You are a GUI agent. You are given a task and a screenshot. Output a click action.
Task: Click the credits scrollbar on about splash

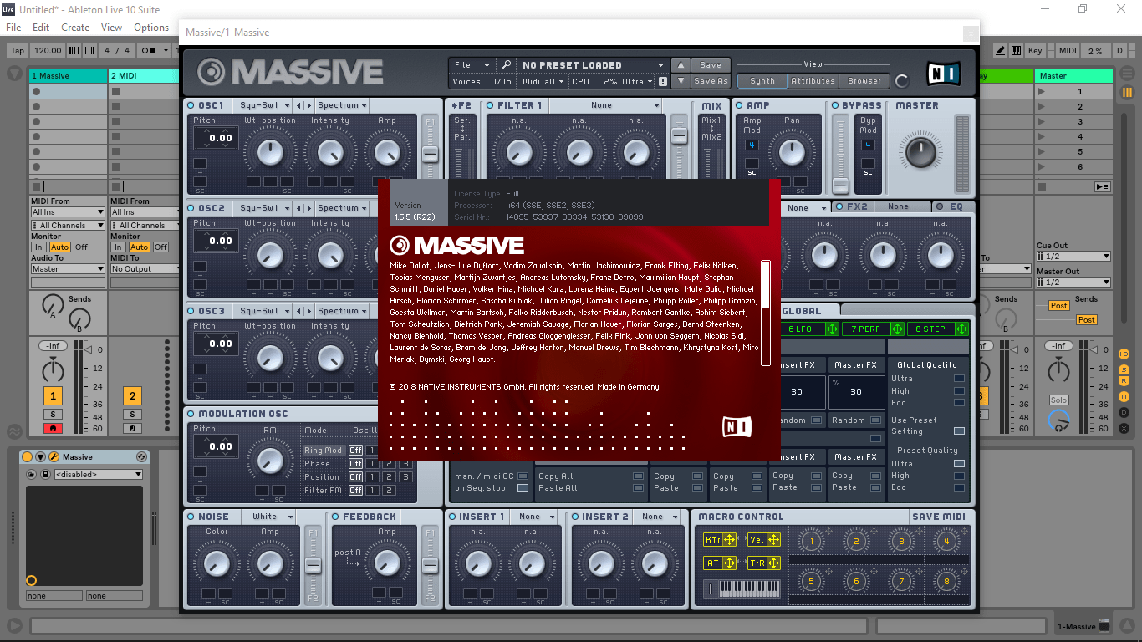[x=765, y=313]
